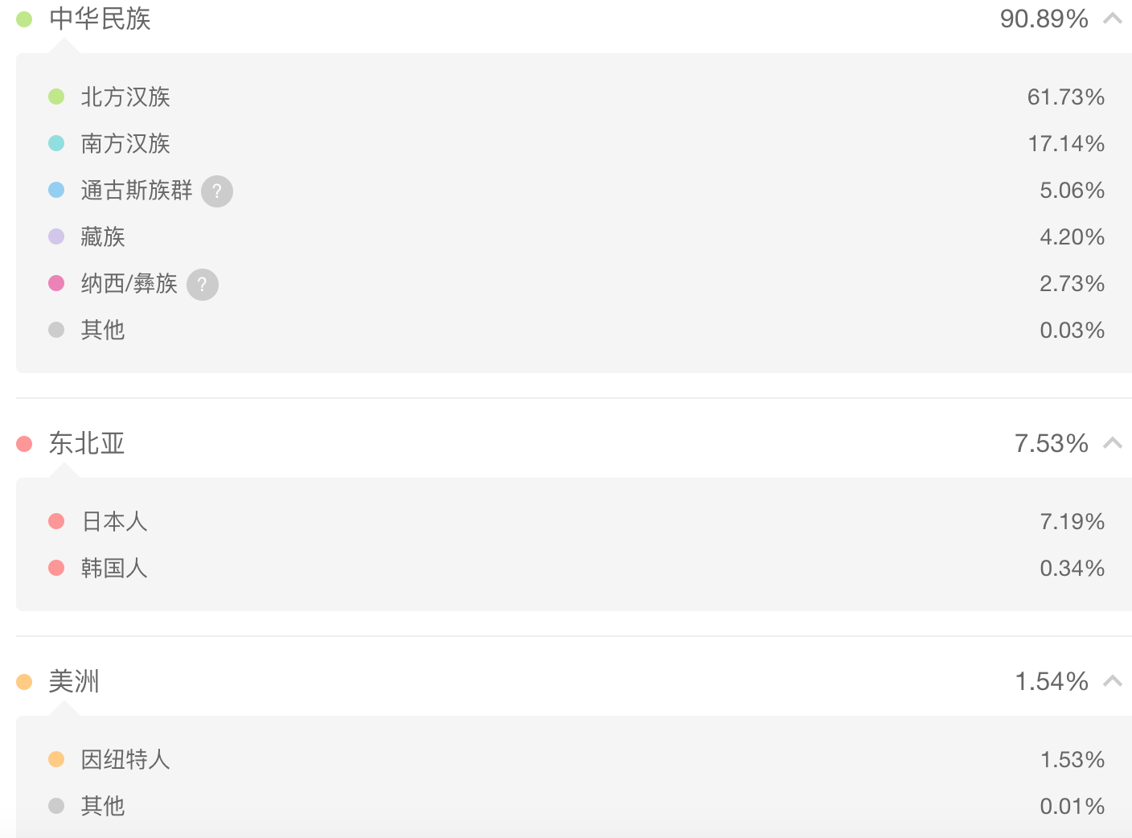Image resolution: width=1132 pixels, height=838 pixels.
Task: Click the 中华民族 heading
Action: point(100,18)
